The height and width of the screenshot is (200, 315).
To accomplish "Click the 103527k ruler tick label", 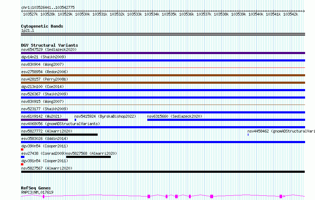I will click(x=30, y=14).
